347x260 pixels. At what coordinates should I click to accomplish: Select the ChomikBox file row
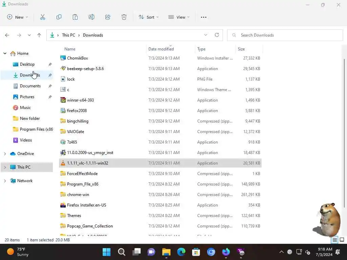(x=160, y=58)
